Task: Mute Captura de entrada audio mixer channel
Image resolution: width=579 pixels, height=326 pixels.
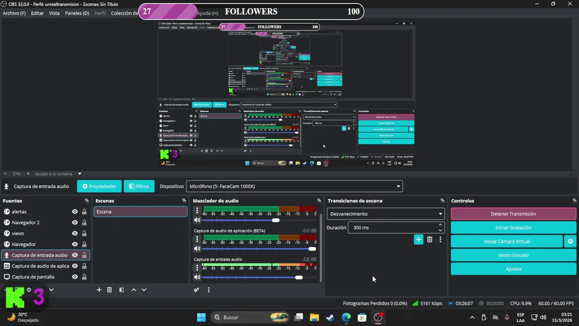Action: point(197,277)
